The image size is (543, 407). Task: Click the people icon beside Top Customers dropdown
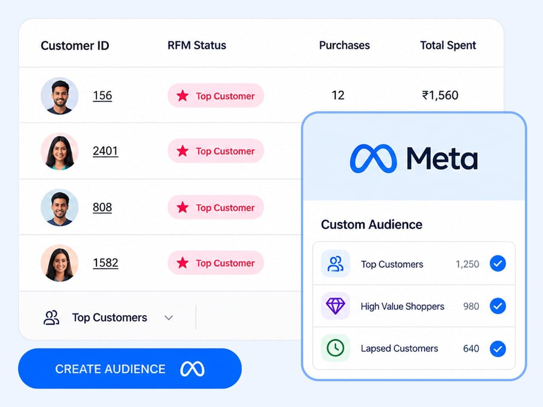point(51,317)
